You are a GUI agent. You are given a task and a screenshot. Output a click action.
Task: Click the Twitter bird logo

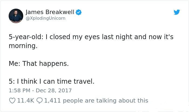(x=177, y=12)
